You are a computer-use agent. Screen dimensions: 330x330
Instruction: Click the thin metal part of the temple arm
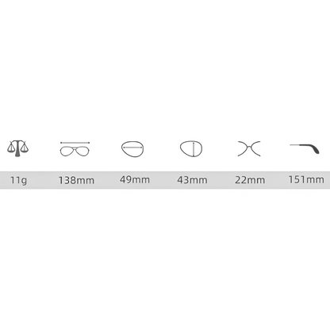click(x=297, y=145)
